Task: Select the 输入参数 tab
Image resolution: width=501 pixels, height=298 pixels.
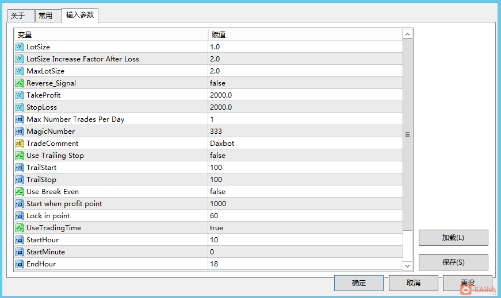Action: point(80,15)
